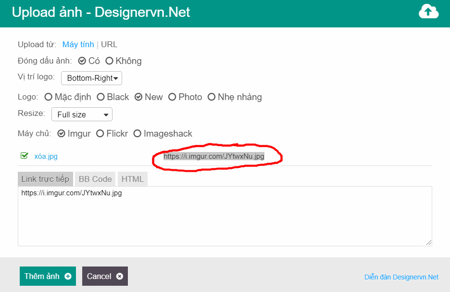450x292 pixels.
Task: Open the Diễn đàn Designervn.Net link
Action: tap(401, 277)
